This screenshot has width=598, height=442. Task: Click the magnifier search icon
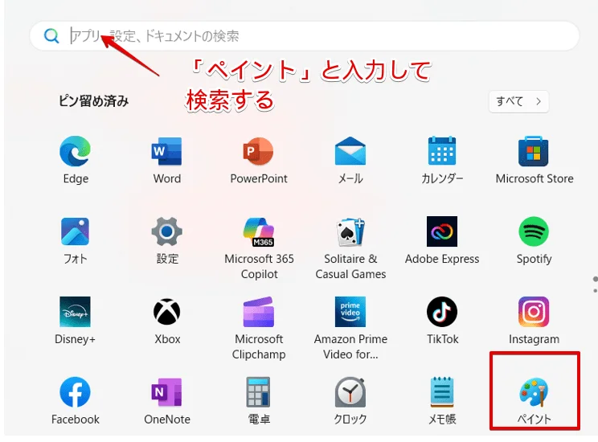coord(51,36)
